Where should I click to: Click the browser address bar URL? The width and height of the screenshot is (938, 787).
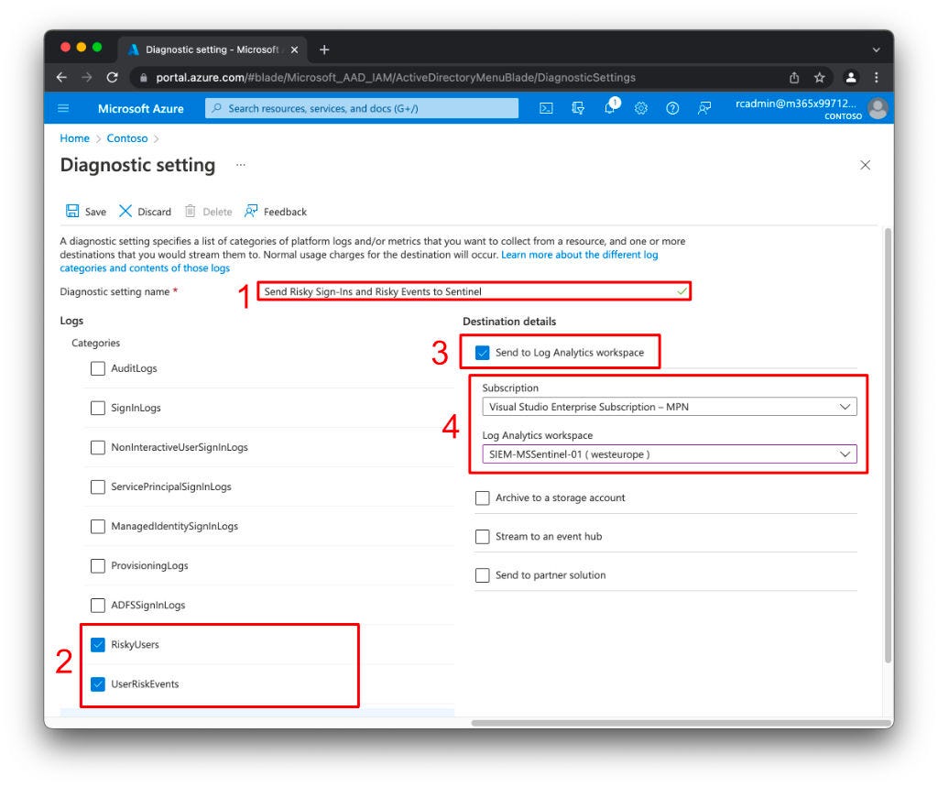pos(396,78)
